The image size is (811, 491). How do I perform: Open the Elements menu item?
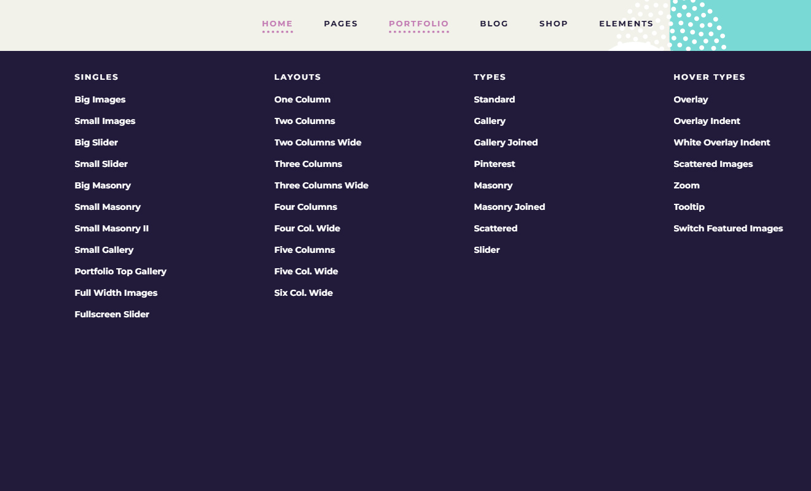click(626, 24)
